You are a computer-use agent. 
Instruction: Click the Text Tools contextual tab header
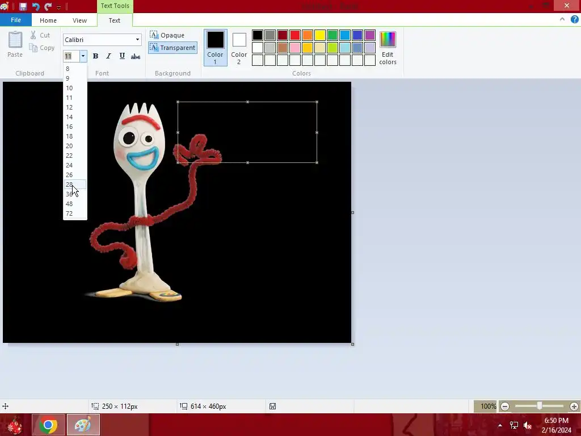click(115, 6)
